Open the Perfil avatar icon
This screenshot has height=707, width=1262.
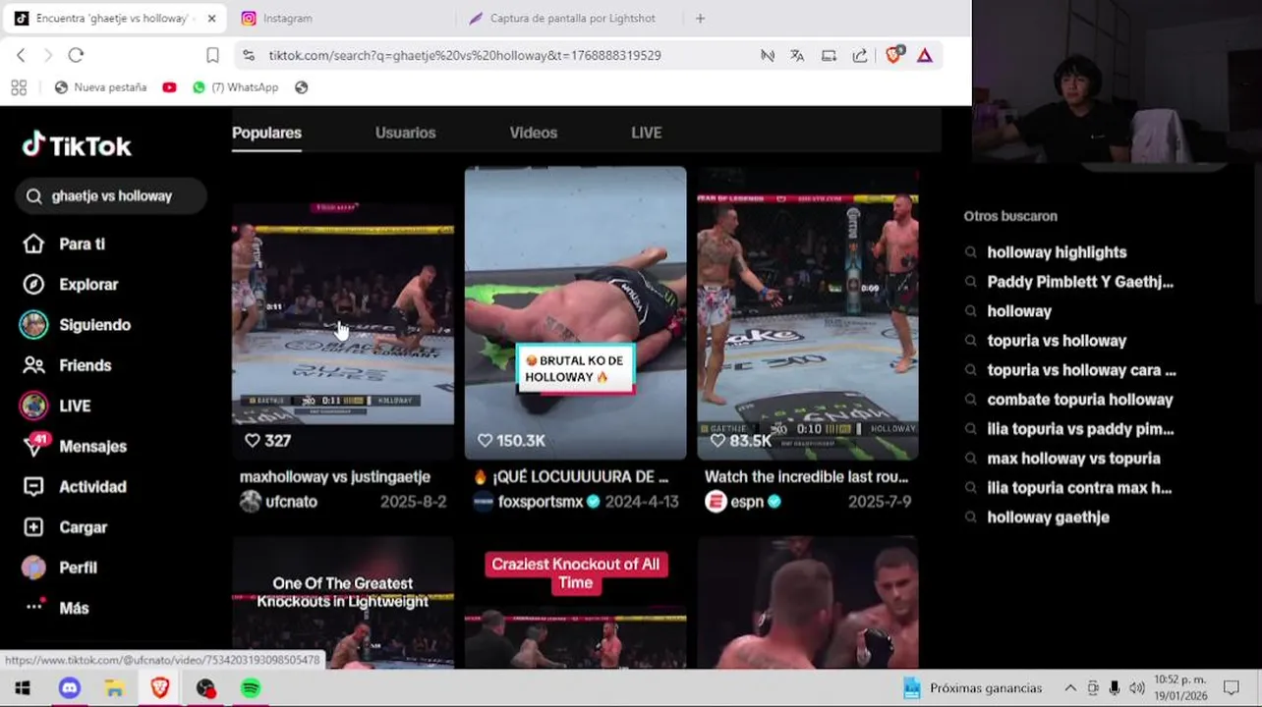(x=33, y=568)
